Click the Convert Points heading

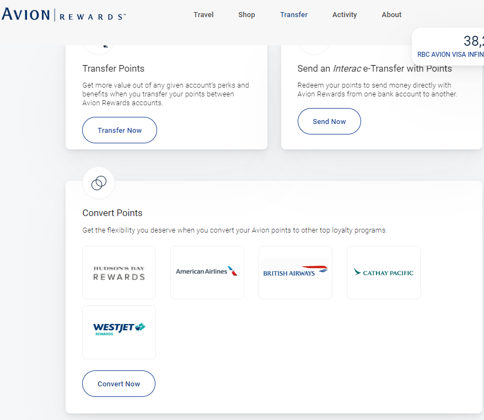[112, 213]
